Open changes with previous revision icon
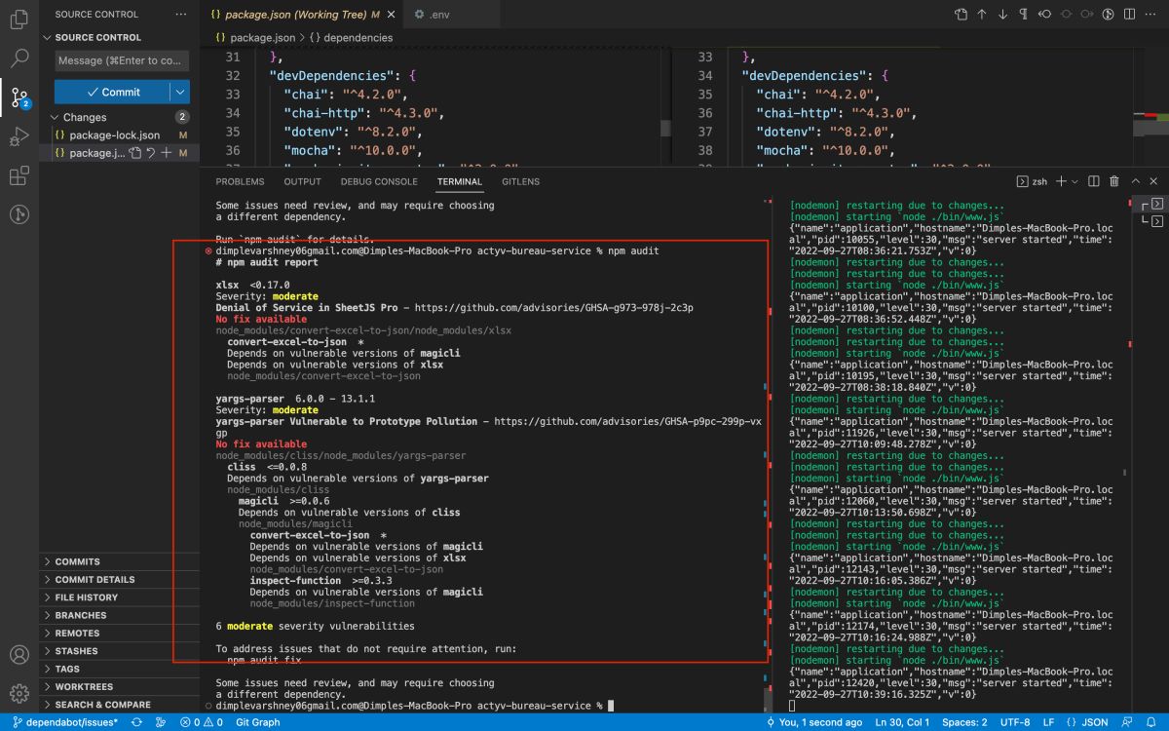This screenshot has width=1169, height=731. click(x=1045, y=15)
